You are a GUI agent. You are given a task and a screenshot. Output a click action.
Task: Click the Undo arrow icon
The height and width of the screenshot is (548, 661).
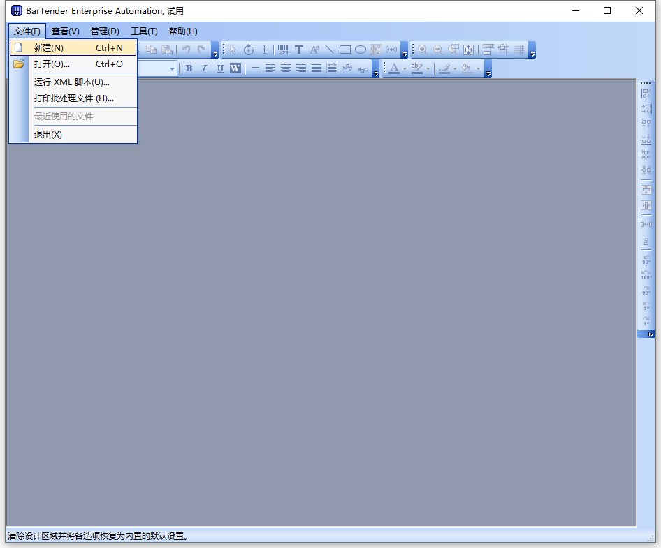pos(187,50)
